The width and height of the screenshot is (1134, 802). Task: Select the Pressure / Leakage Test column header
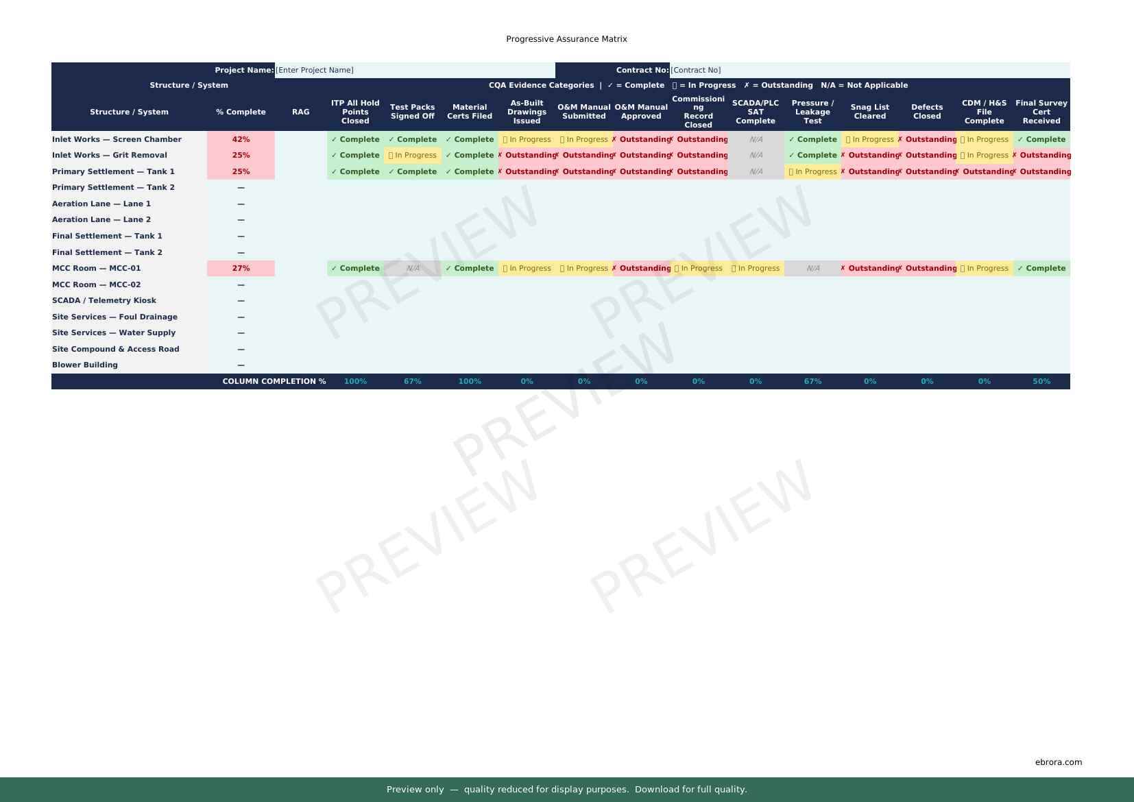point(812,112)
